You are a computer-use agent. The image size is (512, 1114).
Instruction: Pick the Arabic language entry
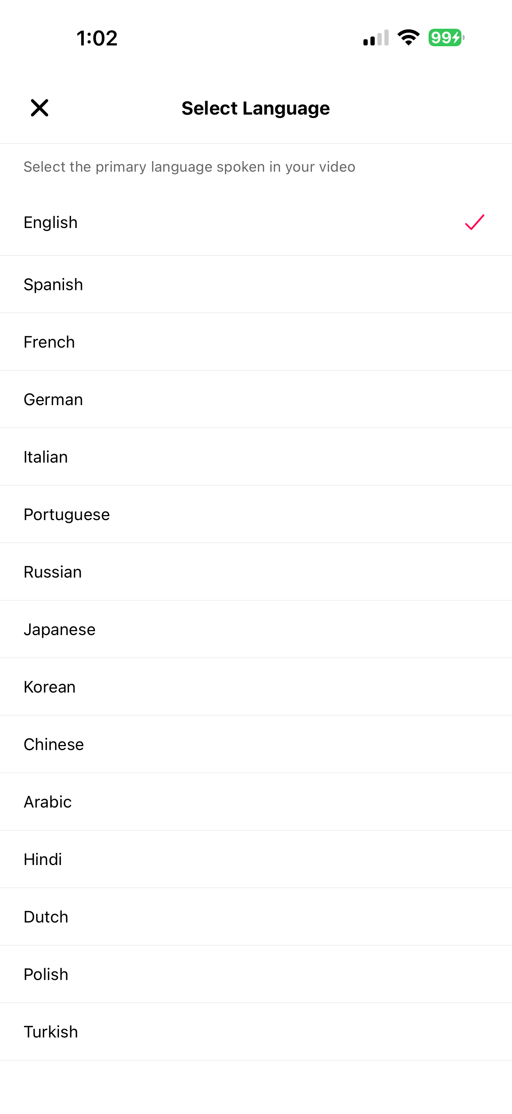47,802
